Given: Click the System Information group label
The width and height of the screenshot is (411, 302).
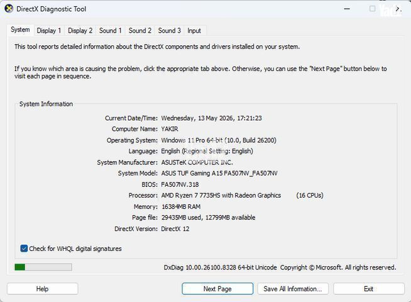Looking at the screenshot, I should [46, 104].
